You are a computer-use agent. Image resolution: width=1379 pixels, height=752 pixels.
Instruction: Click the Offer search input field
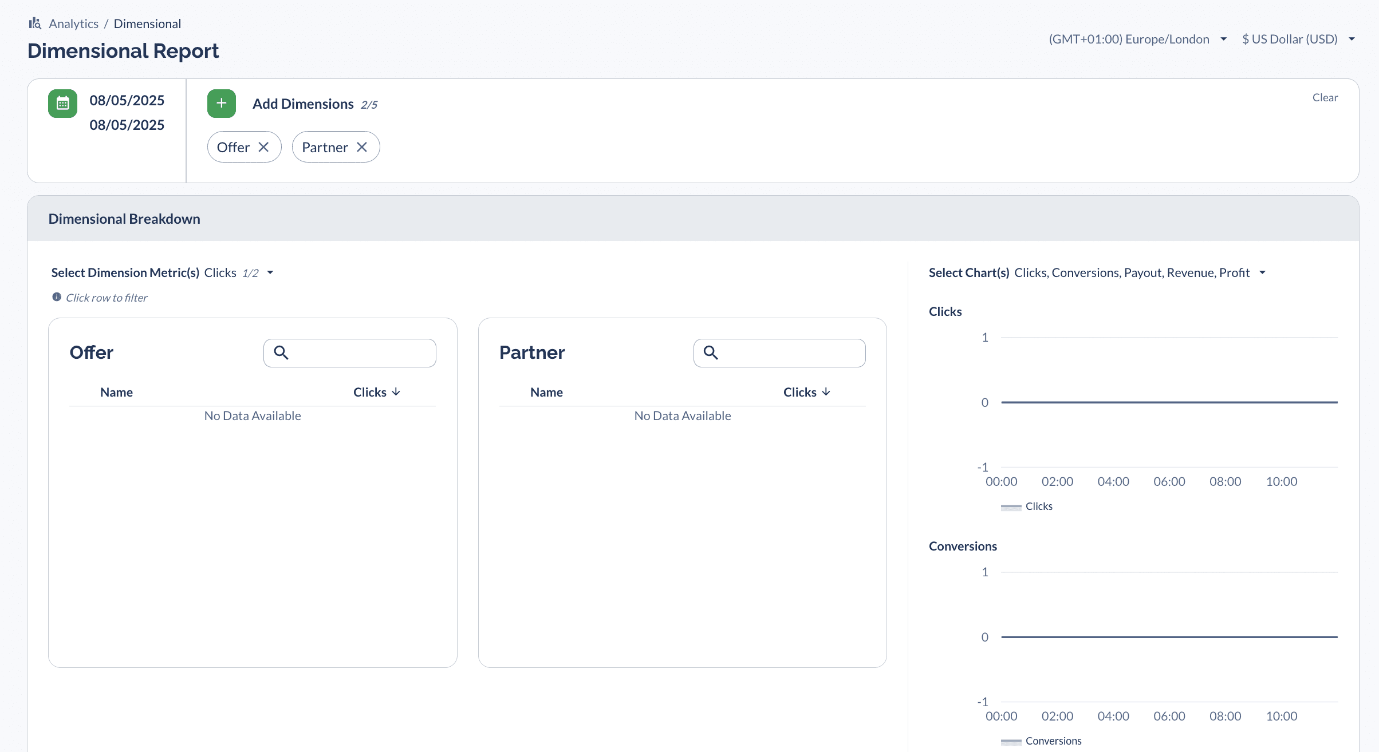point(361,353)
